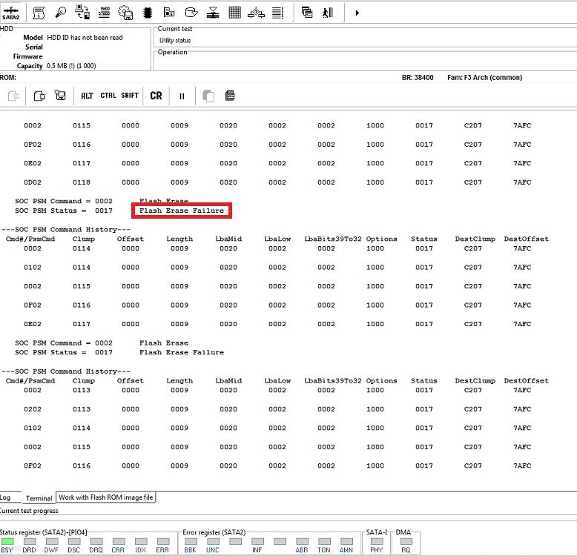Image resolution: width=577 pixels, height=556 pixels.
Task: Toggle the SHIFT modifier key
Action: click(x=130, y=95)
